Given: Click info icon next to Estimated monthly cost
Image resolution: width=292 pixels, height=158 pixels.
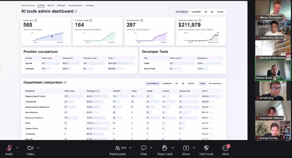Looking at the screenshot, I should click(x=200, y=20).
